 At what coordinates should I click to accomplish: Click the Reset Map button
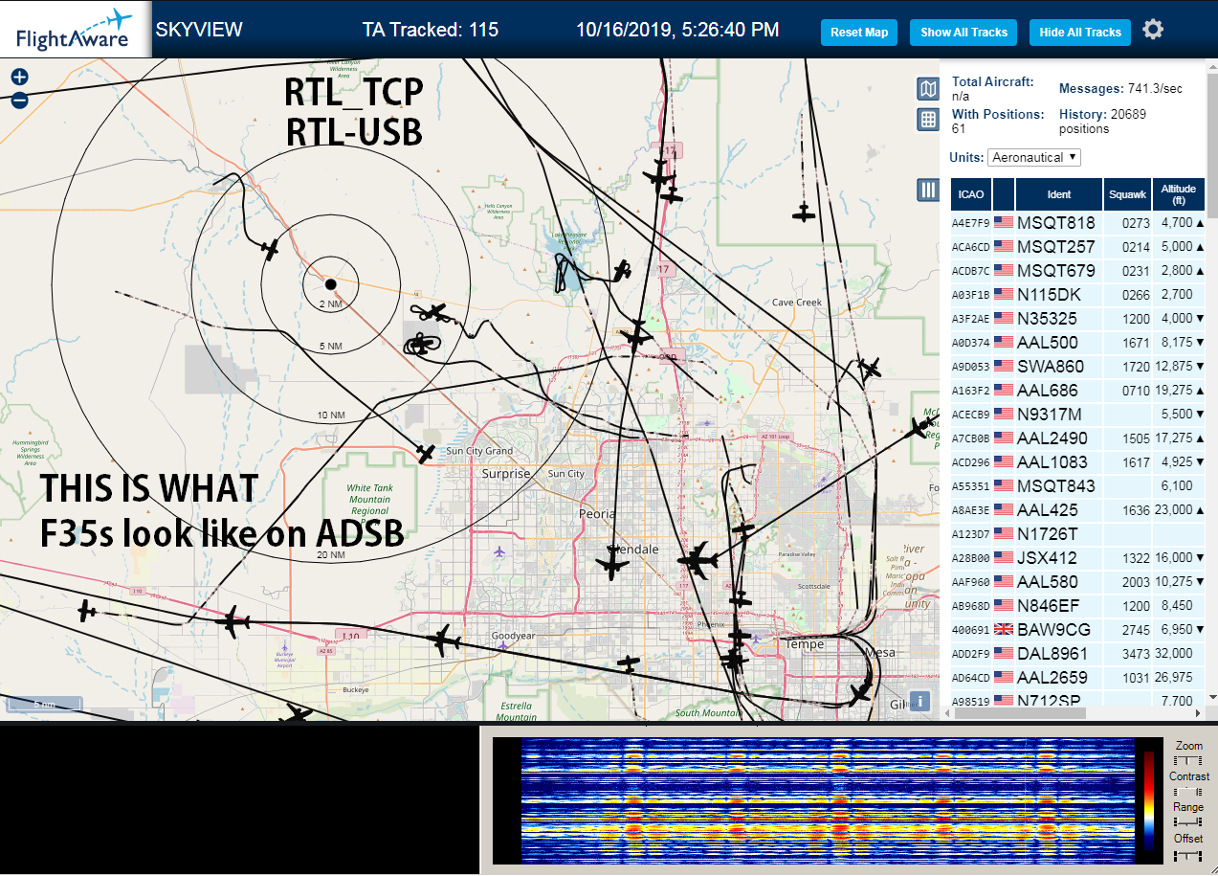(x=859, y=33)
